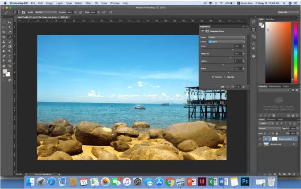The height and width of the screenshot is (189, 301).
Task: Delete the adjustment layer from Properties panel
Action: pos(243,87)
